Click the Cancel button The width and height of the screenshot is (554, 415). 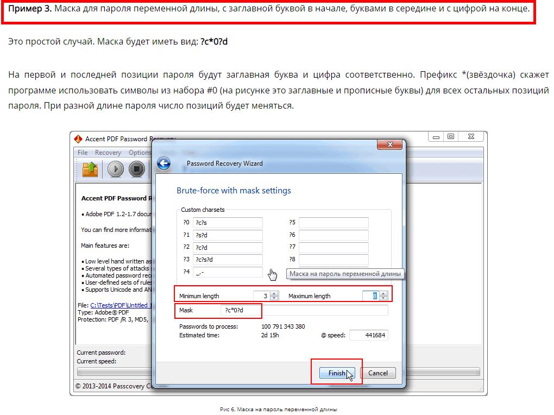377,373
